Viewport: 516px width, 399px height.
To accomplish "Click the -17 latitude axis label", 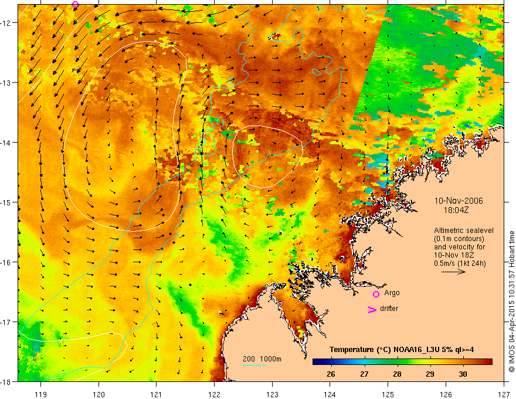I will click(6, 322).
